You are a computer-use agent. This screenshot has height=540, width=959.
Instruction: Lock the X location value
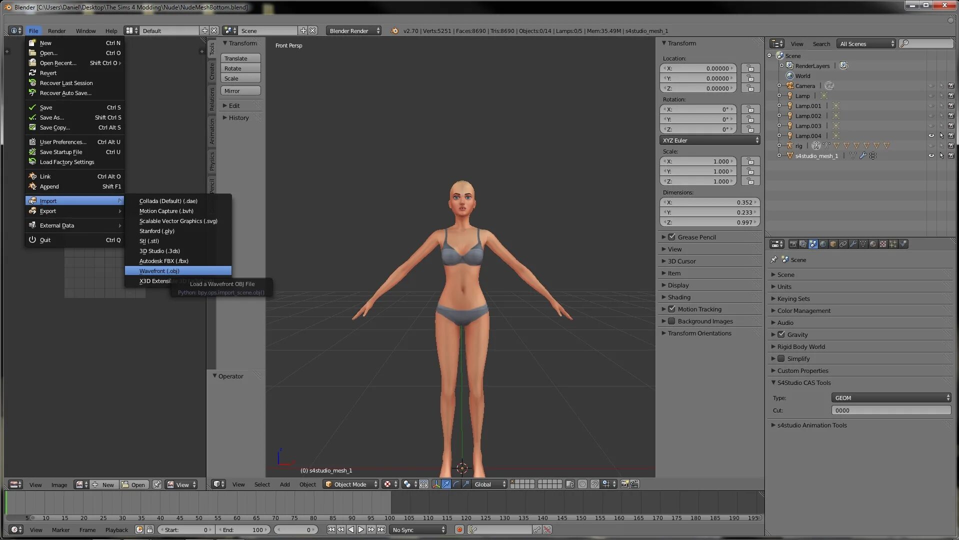750,68
